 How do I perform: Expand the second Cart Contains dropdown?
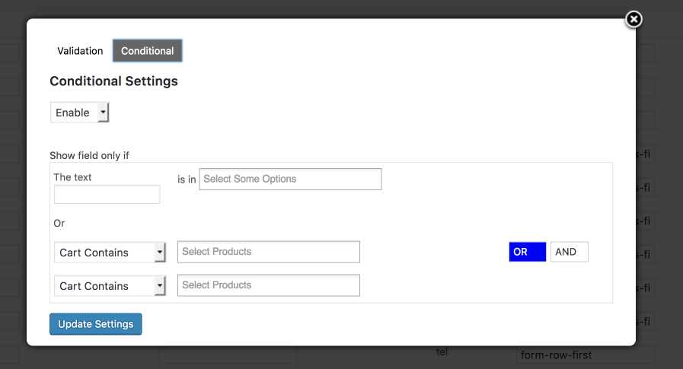[x=110, y=286]
